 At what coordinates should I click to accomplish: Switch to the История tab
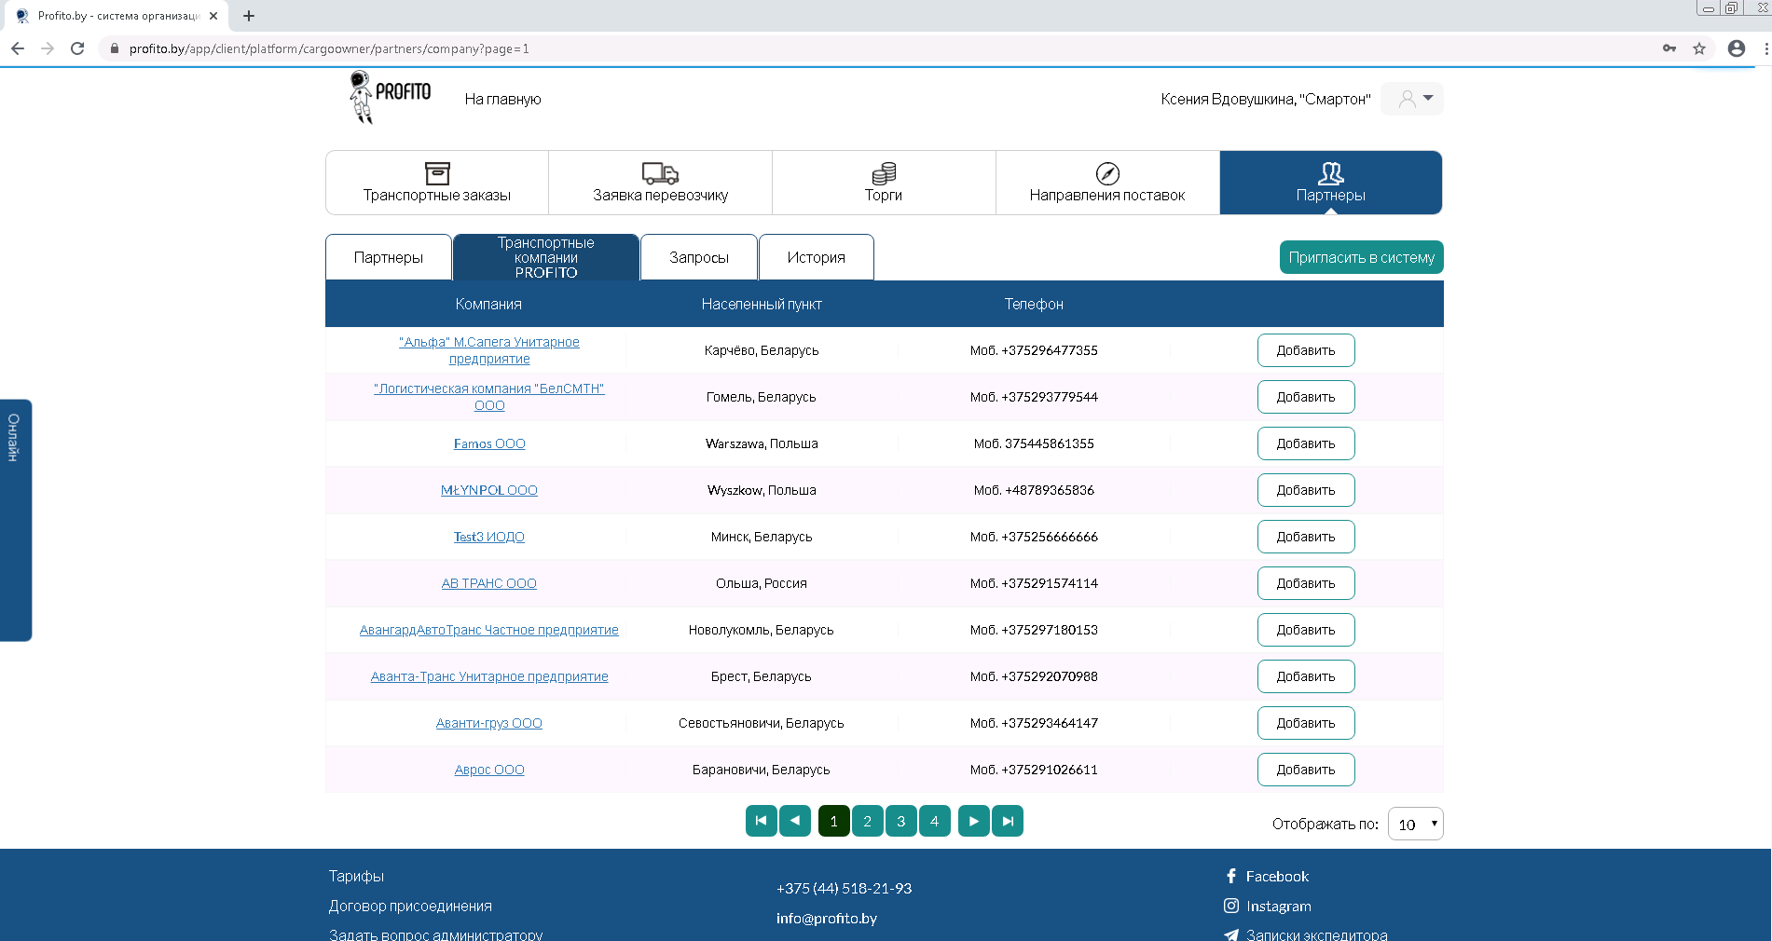click(x=816, y=257)
